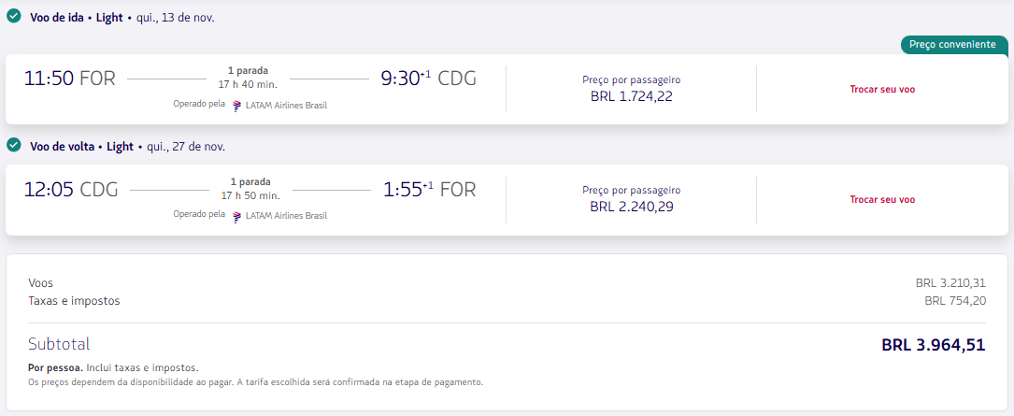Viewport: 1014px width, 416px height.
Task: Click the Voo de volta Light header label
Action: [x=81, y=147]
